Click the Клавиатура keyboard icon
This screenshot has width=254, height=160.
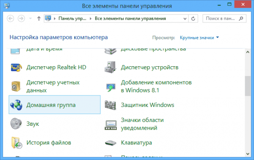[110, 143]
